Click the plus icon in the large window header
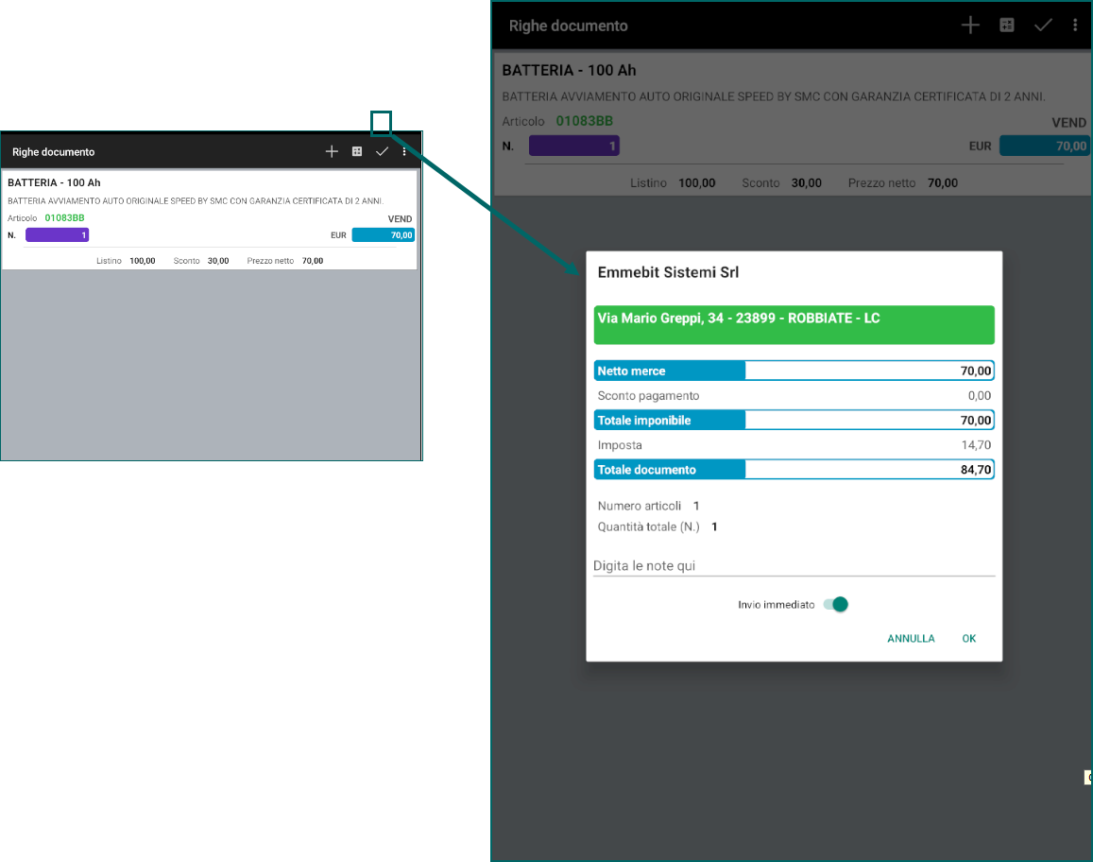The height and width of the screenshot is (862, 1093). pos(970,26)
